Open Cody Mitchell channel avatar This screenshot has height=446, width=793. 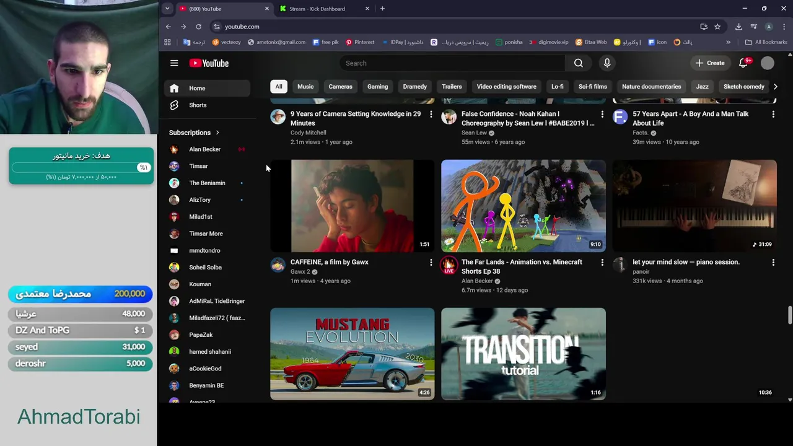278,117
